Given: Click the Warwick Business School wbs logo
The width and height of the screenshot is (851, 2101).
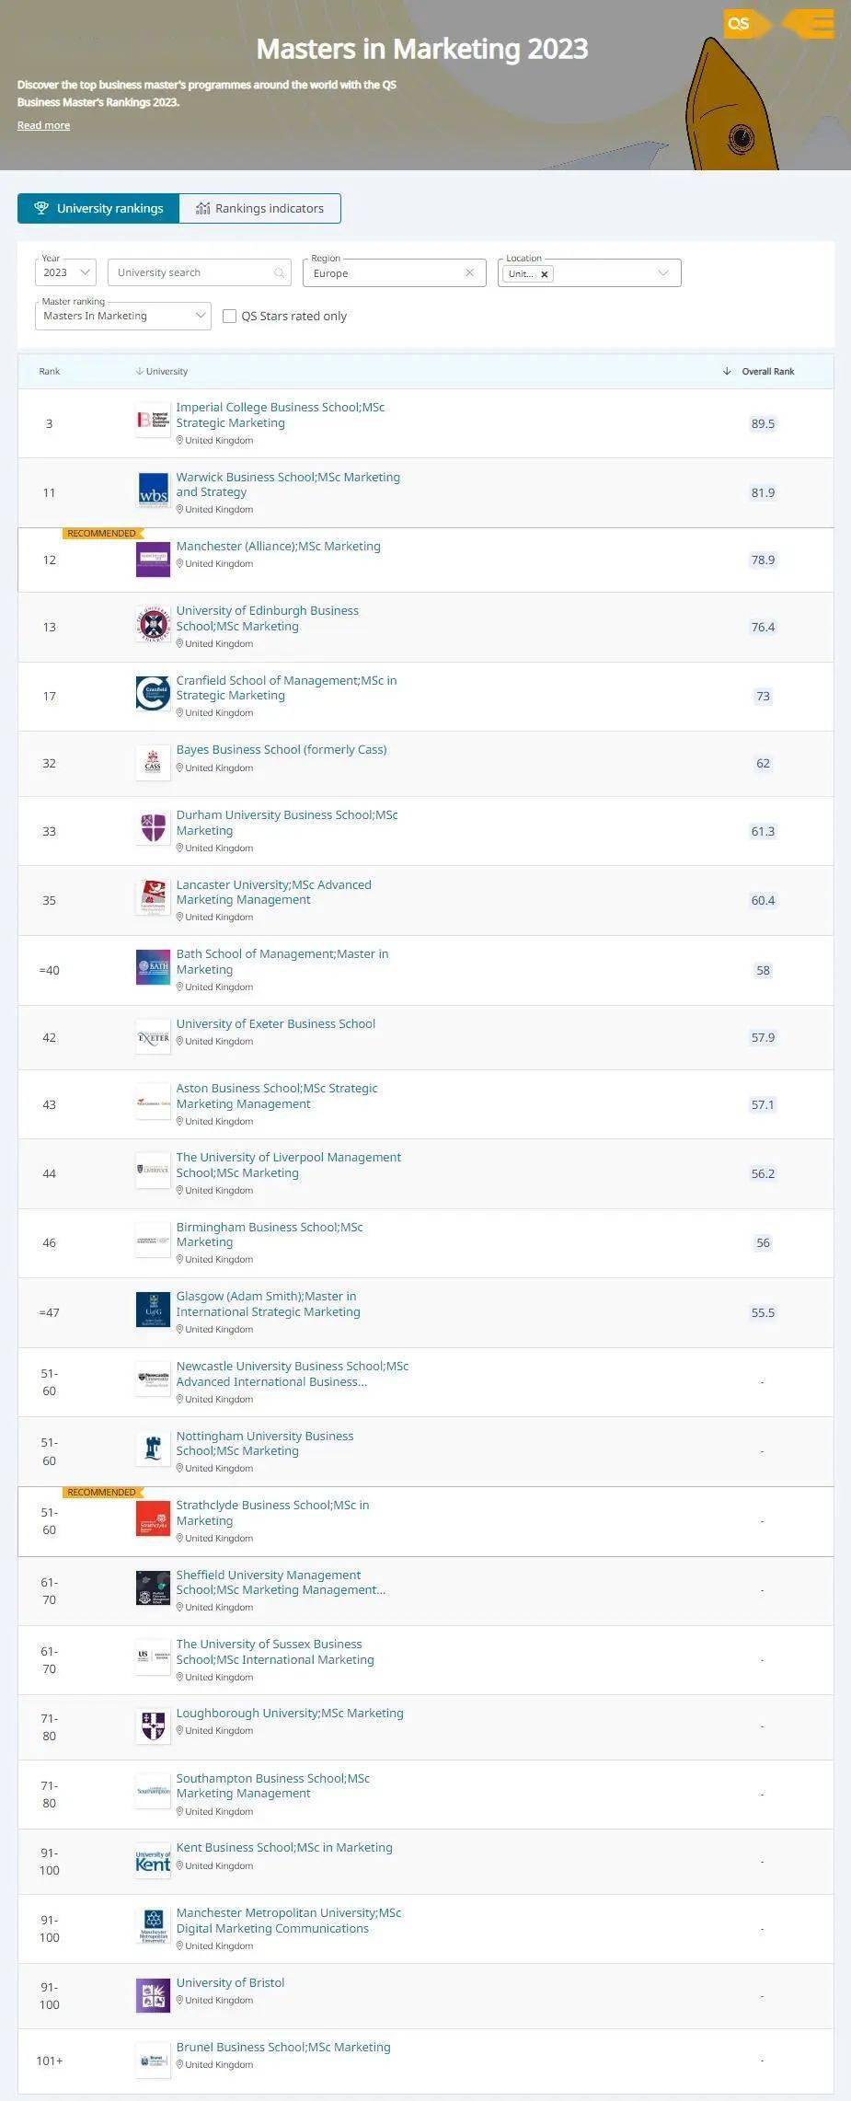Looking at the screenshot, I should pyautogui.click(x=153, y=491).
